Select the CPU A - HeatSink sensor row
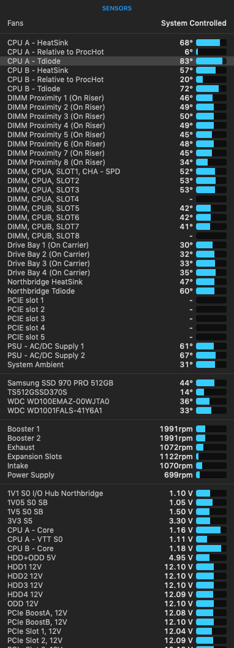 (x=117, y=42)
